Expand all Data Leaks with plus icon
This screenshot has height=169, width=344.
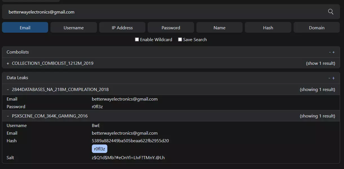[x=333, y=78]
